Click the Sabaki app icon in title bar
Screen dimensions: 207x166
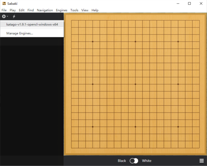click(x=4, y=4)
